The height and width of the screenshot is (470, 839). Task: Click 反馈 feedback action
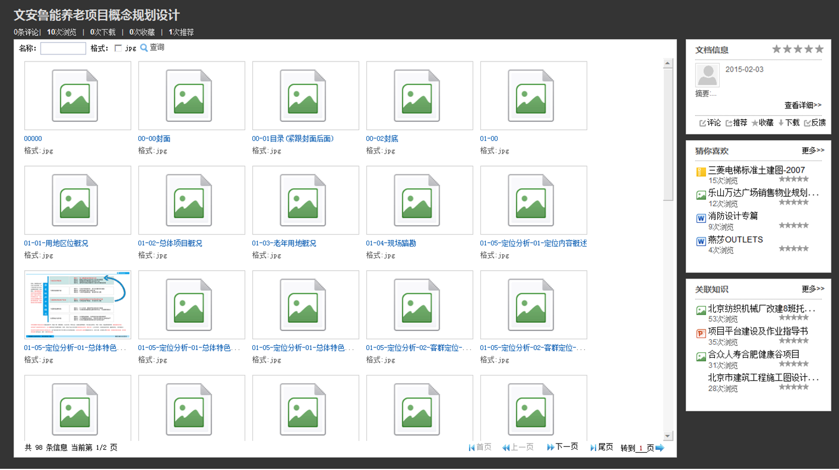[x=815, y=123]
